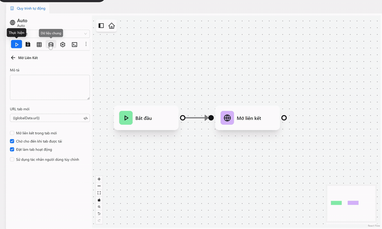Toggle the canvas lock icon
The width and height of the screenshot is (382, 229).
click(x=99, y=200)
